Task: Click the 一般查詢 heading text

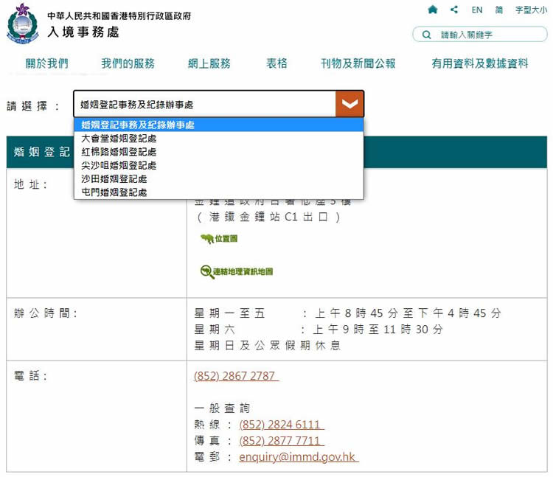Action: click(x=222, y=408)
